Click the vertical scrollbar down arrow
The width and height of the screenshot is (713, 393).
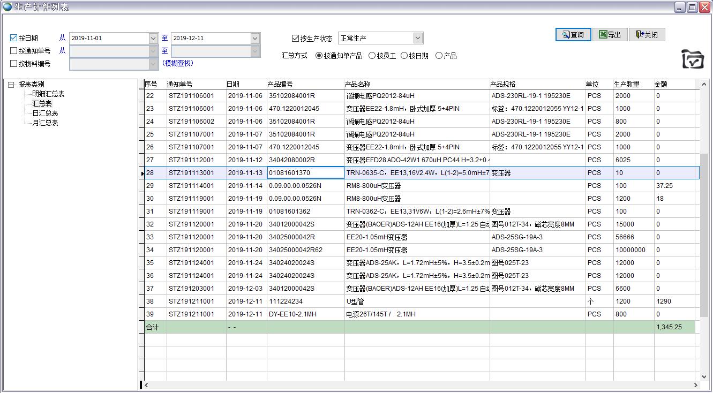pos(704,376)
